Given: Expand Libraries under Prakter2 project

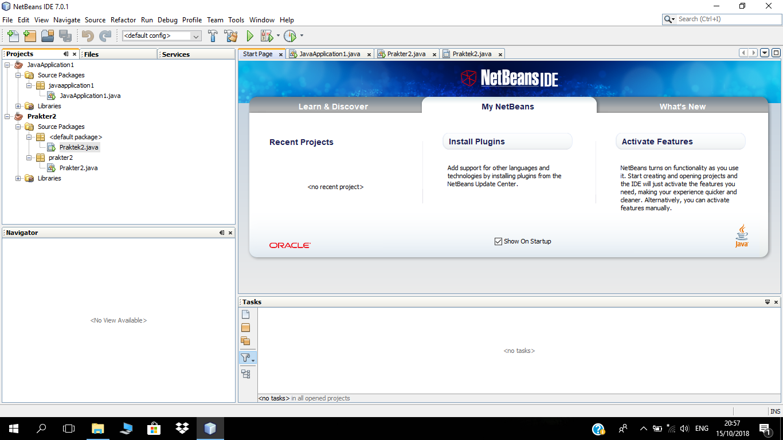Looking at the screenshot, I should [x=18, y=178].
